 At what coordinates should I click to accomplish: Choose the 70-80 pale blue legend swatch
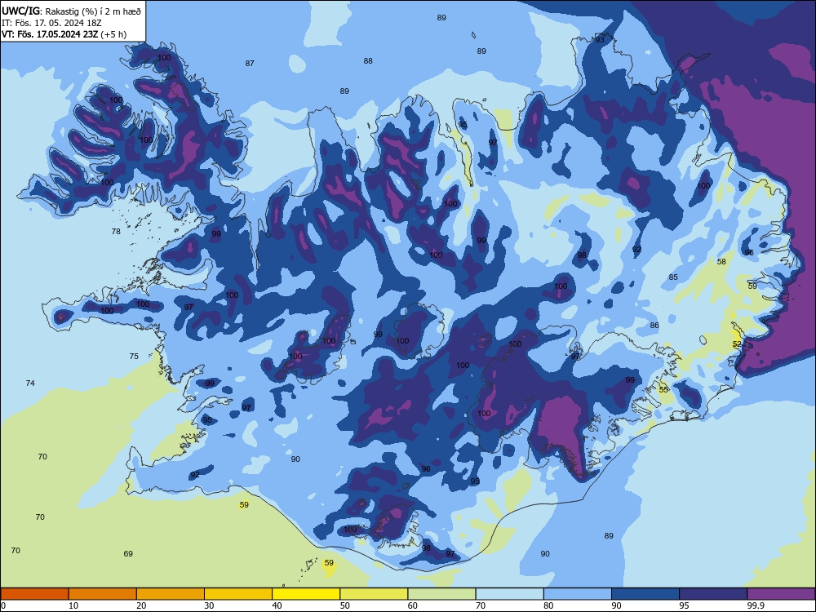(510, 594)
